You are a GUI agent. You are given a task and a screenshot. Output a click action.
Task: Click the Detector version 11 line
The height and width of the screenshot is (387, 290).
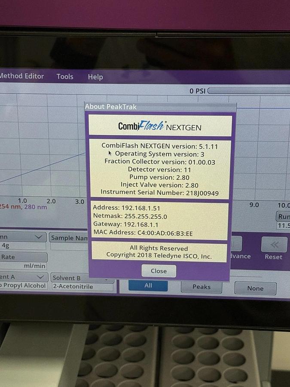159,169
